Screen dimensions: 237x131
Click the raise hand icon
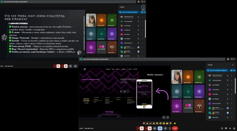click(165, 128)
